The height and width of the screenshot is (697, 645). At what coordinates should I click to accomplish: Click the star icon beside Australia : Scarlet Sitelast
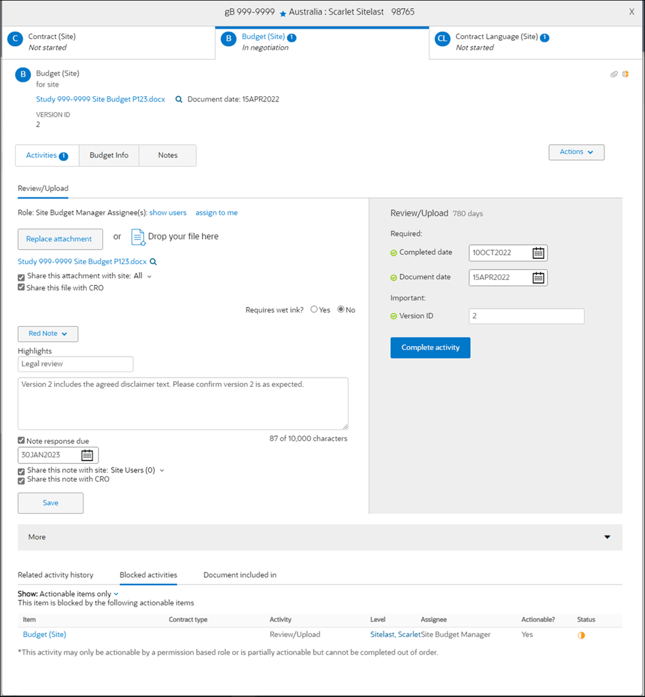pos(283,11)
